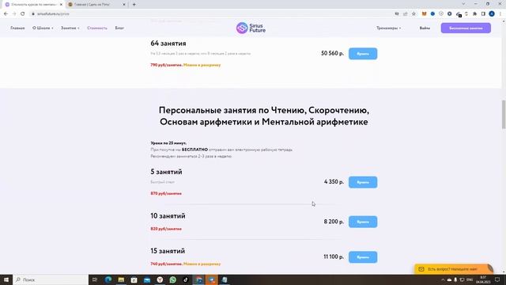This screenshot has height=285, width=506.
Task: Click the 11 100 р. price
Action: 334,256
